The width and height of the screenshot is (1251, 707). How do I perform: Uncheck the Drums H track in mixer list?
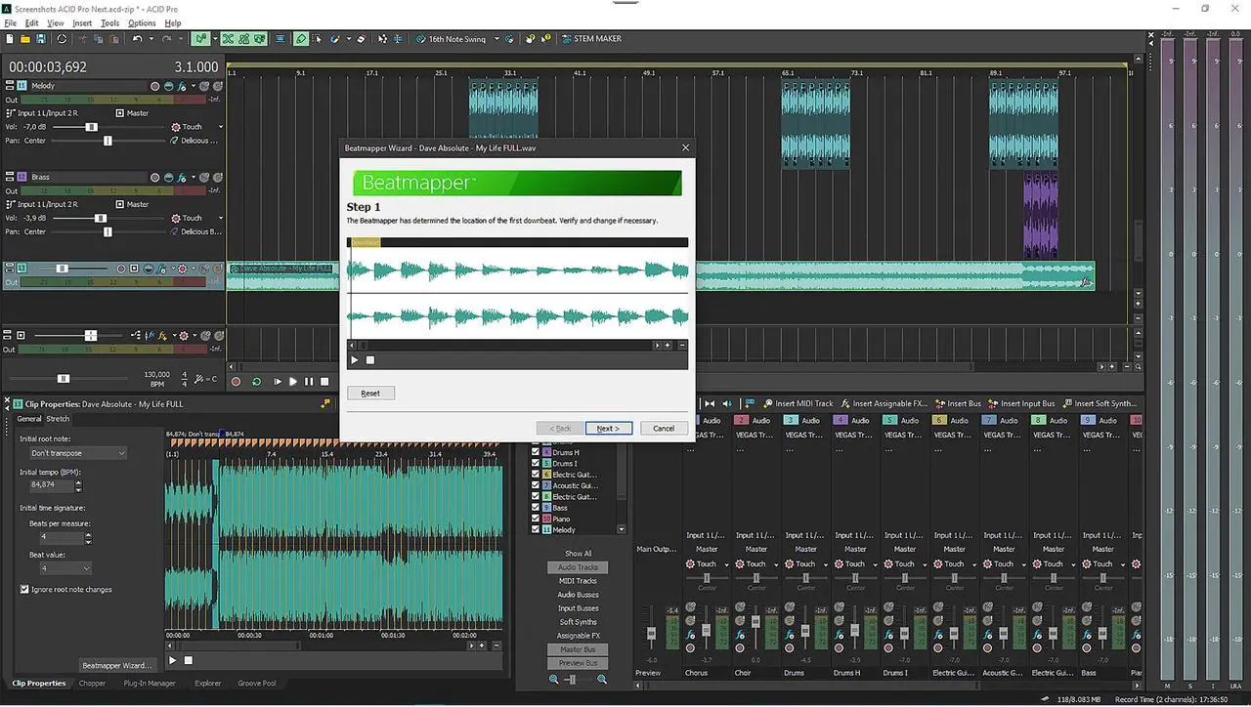coord(535,453)
